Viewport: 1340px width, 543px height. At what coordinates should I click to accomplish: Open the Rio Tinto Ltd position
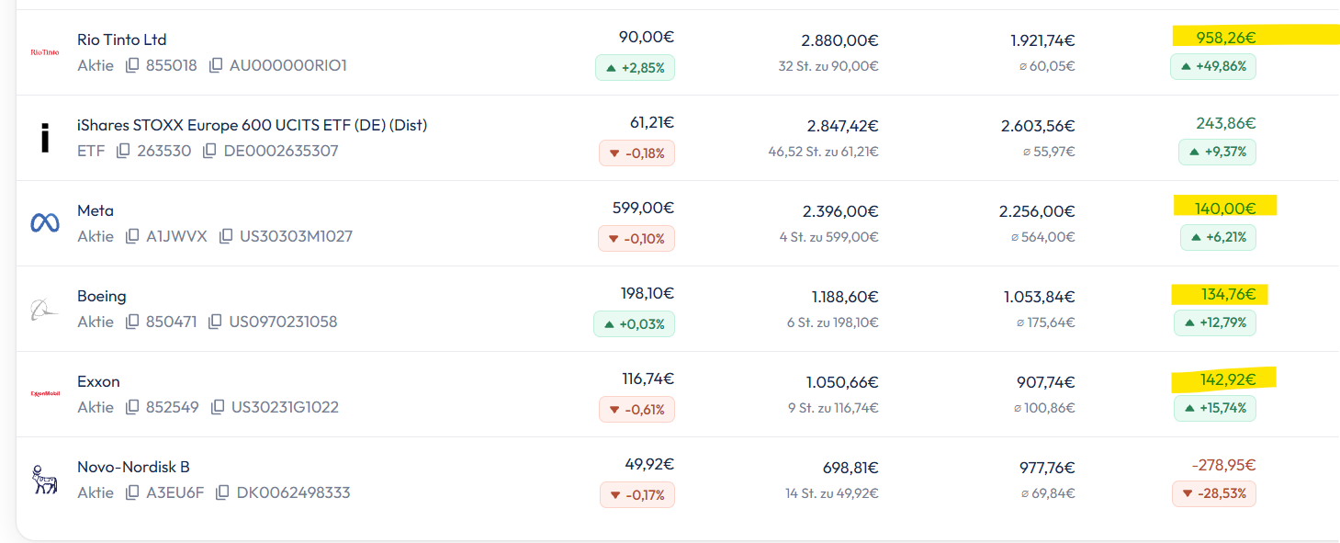tap(122, 40)
